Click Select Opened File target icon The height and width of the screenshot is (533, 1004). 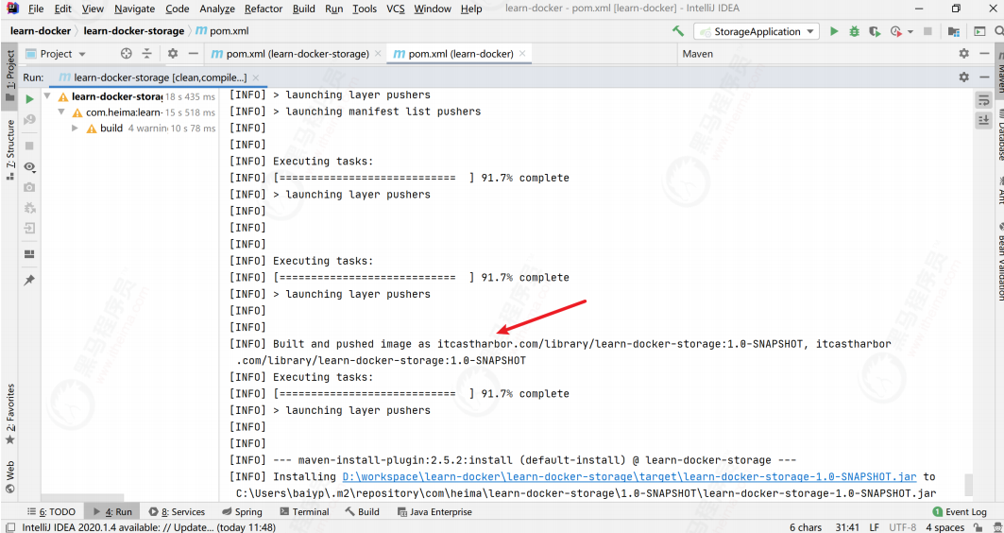click(127, 54)
